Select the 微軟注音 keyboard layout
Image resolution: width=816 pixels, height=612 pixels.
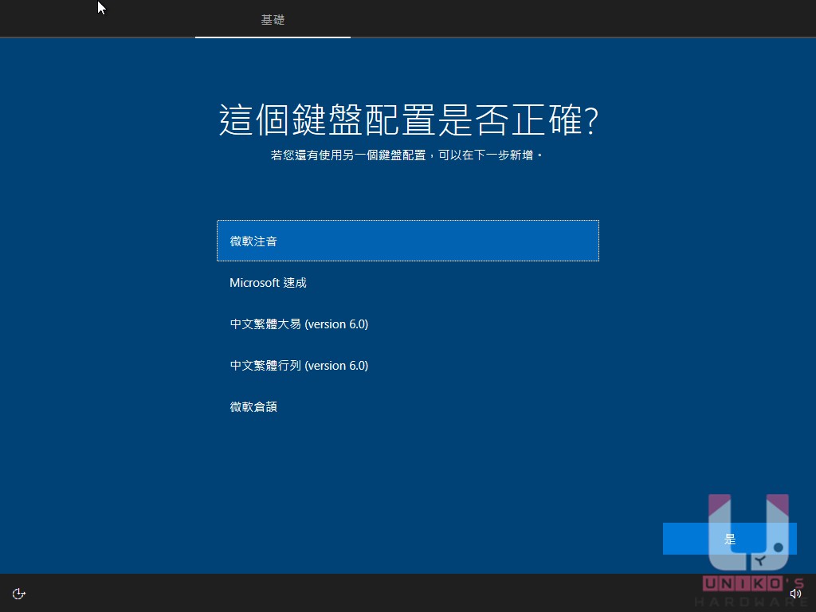[x=408, y=241]
